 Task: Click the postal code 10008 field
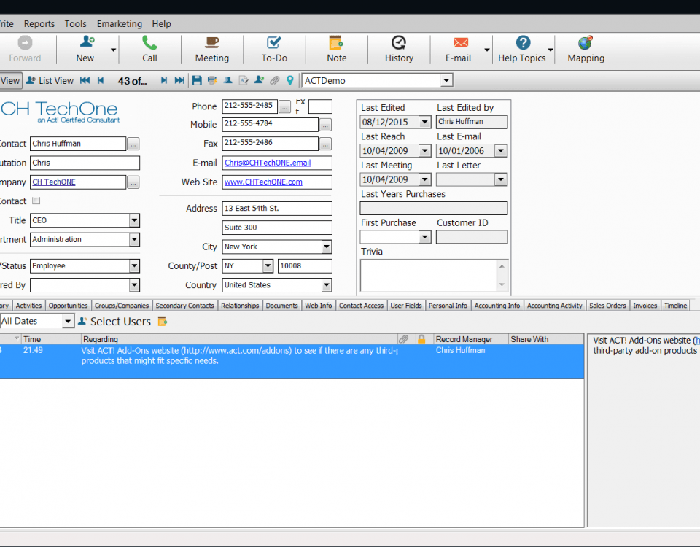pyautogui.click(x=305, y=265)
